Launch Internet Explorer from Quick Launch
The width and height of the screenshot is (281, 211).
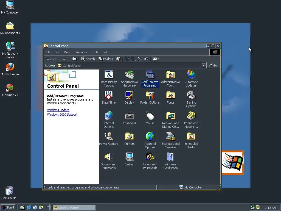coord(29,208)
